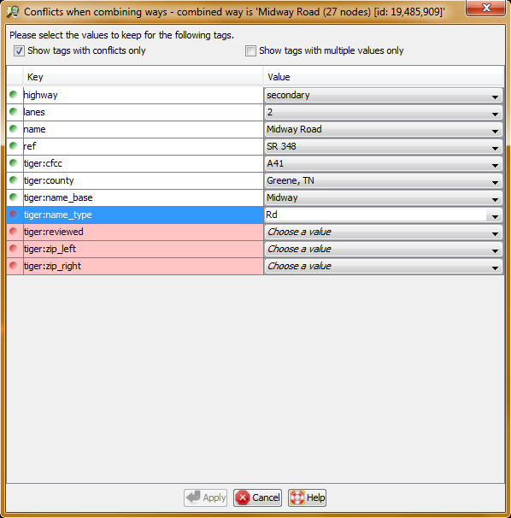Open the tiger:reviewed value dropdown
Viewport: 511px width, 518px height.
384,232
